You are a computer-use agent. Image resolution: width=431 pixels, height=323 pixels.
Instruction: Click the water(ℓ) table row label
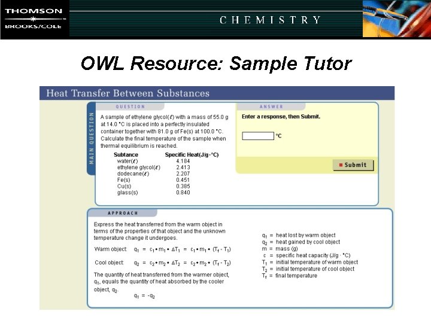pos(128,161)
